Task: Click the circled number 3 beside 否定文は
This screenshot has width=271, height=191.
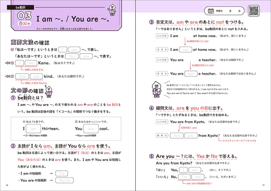Action: point(151,22)
